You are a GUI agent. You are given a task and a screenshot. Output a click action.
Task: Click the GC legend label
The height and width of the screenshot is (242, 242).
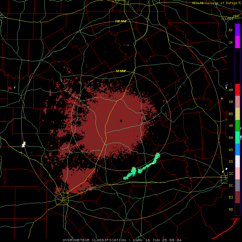point(231,186)
